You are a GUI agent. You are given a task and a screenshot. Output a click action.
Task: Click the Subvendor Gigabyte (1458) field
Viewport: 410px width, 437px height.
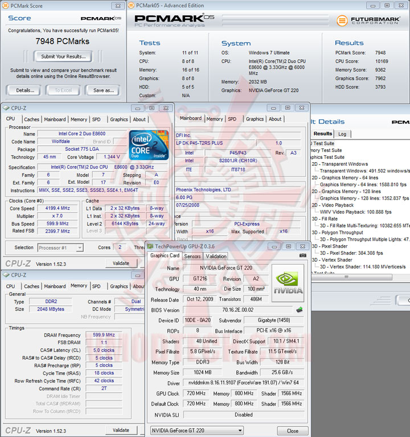point(274,320)
